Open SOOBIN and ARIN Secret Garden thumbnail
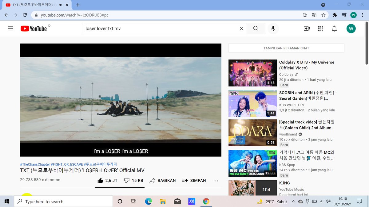Viewport: 369px width, 207px height. pos(253,104)
